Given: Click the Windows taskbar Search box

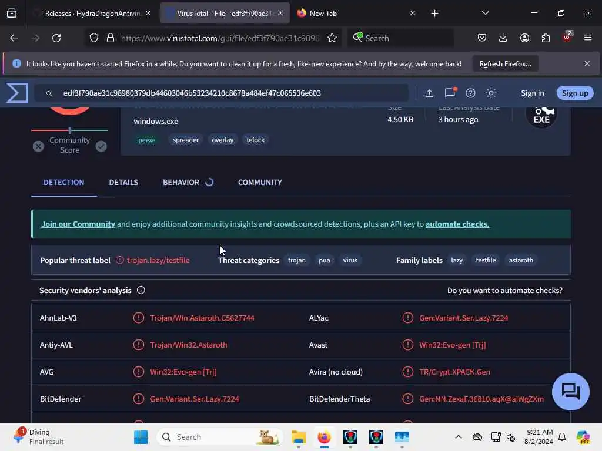Looking at the screenshot, I should [220, 437].
